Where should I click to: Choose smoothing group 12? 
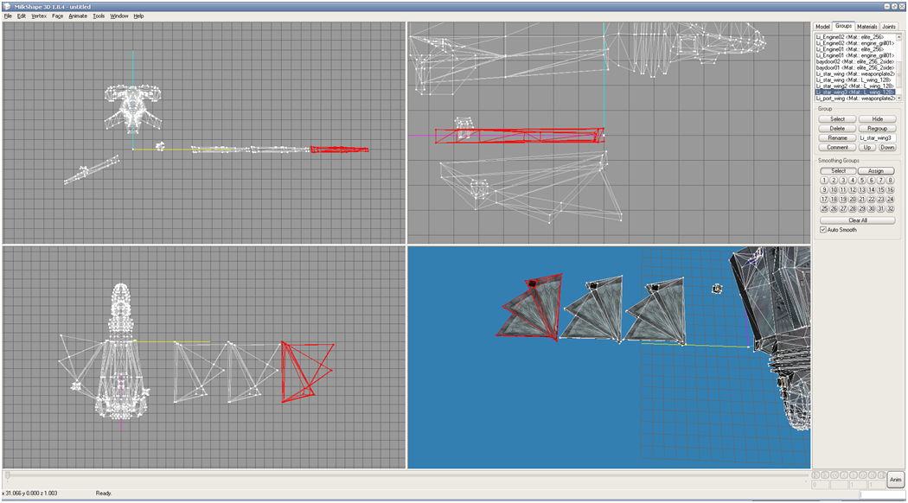[853, 190]
